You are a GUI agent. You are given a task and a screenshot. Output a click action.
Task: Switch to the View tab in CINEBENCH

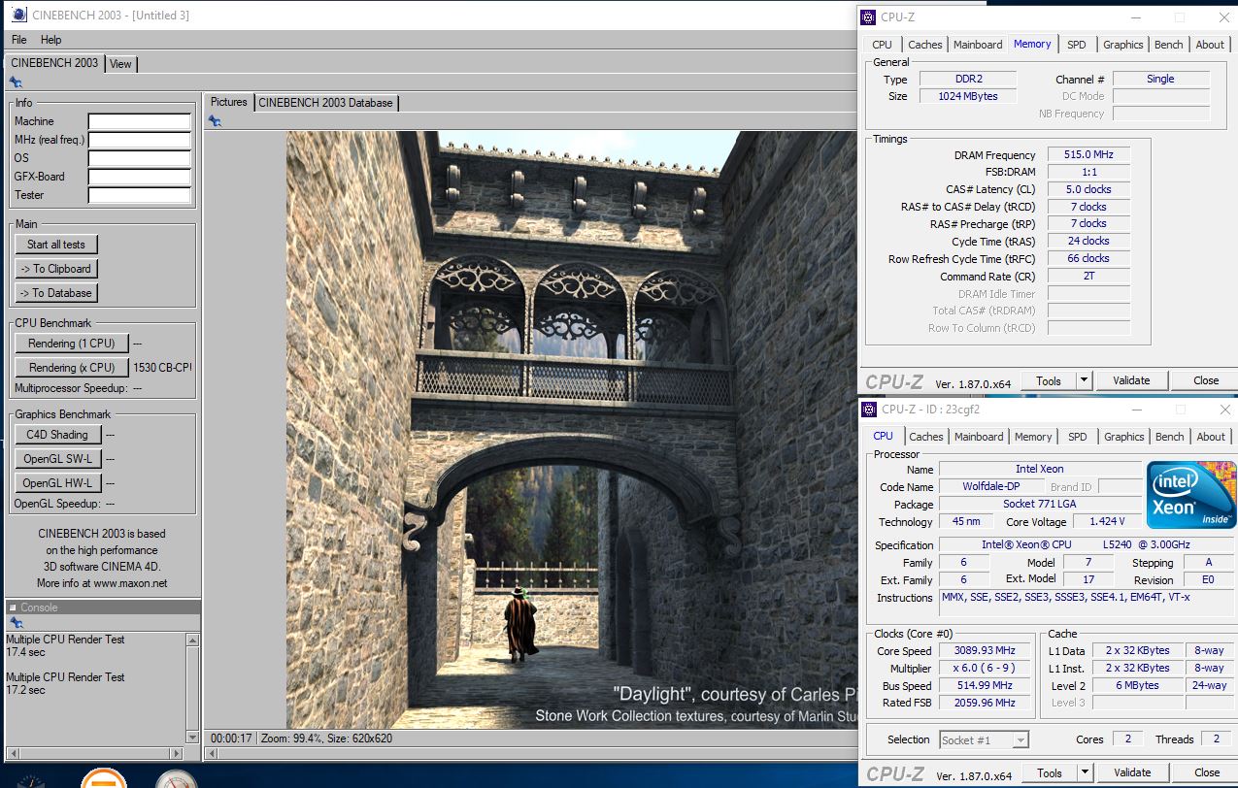click(120, 64)
